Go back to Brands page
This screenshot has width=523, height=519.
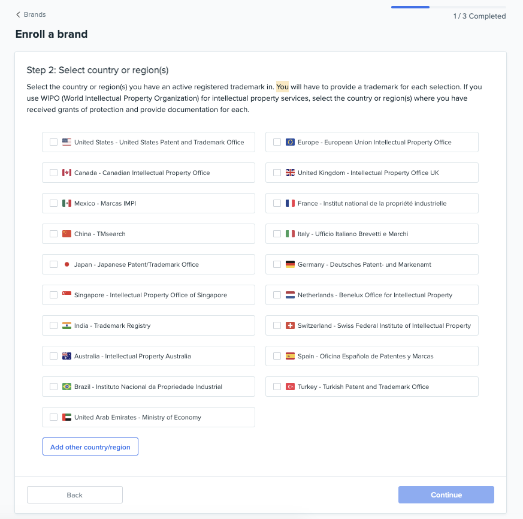click(35, 14)
